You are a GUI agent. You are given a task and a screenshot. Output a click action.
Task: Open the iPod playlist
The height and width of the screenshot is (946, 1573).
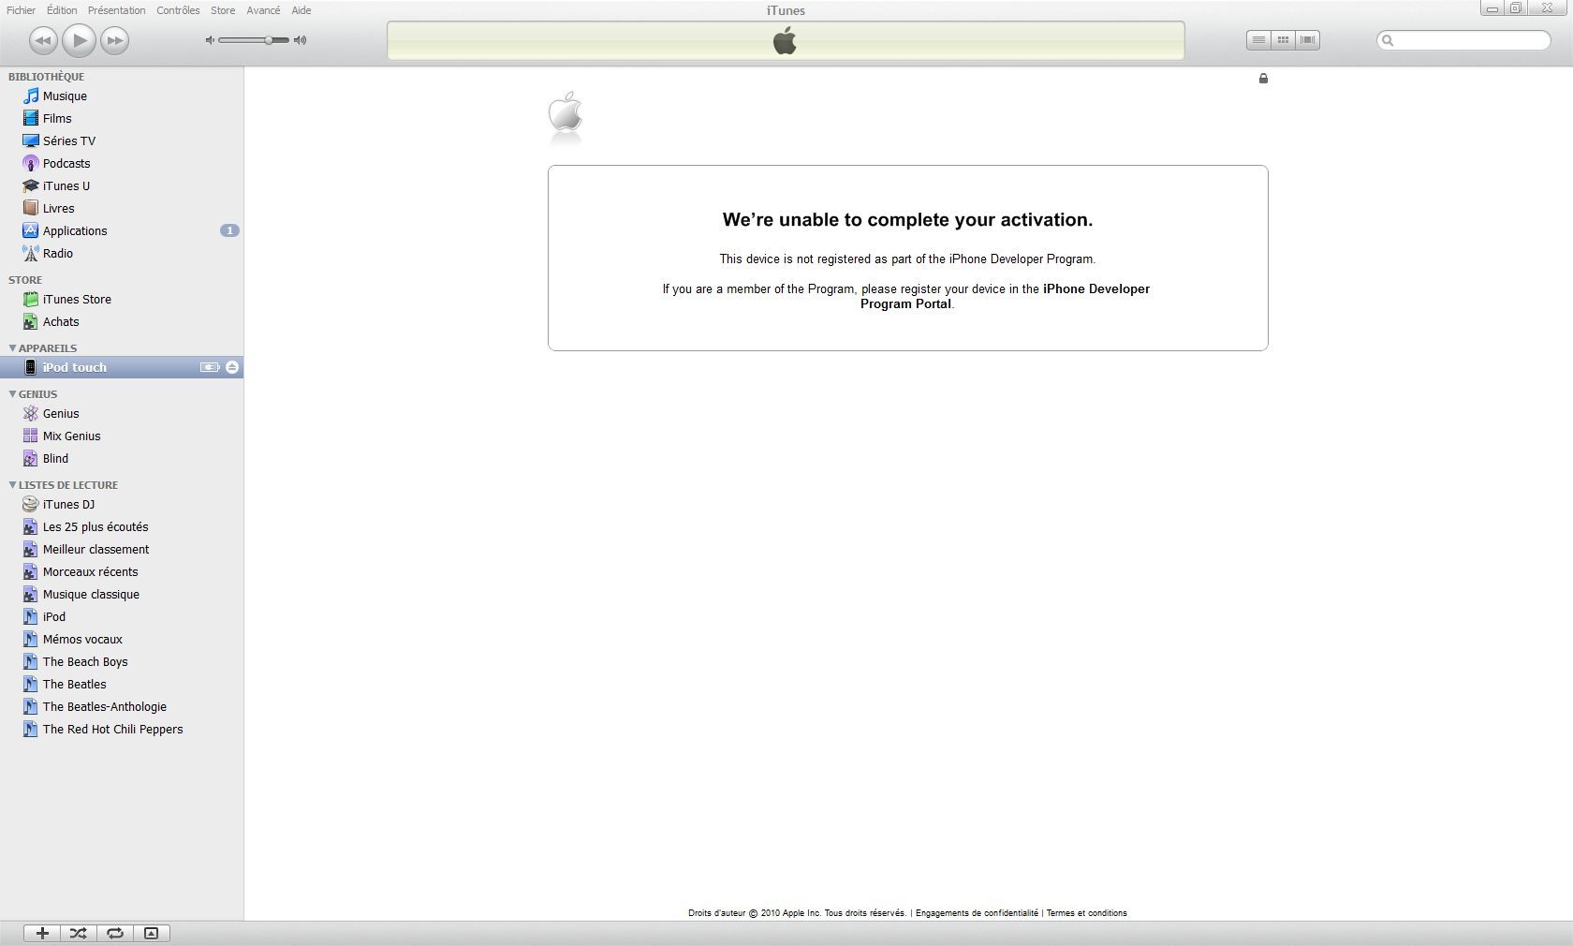click(x=122, y=617)
